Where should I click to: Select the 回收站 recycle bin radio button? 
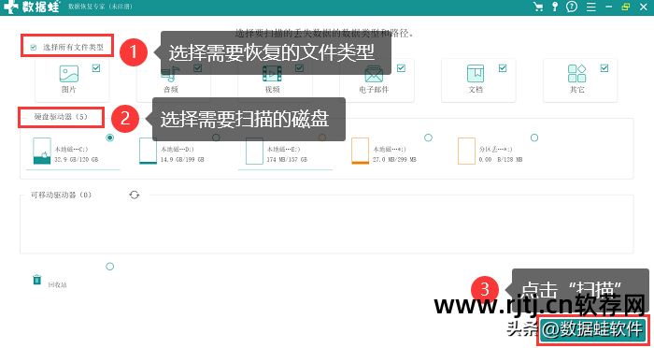pyautogui.click(x=109, y=266)
